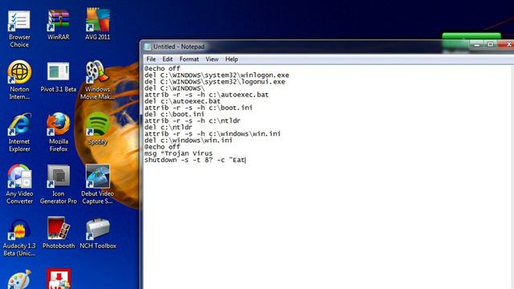The height and width of the screenshot is (289, 514).
Task: Click the 'del c:\windows\win.ini' line
Action: (189, 140)
